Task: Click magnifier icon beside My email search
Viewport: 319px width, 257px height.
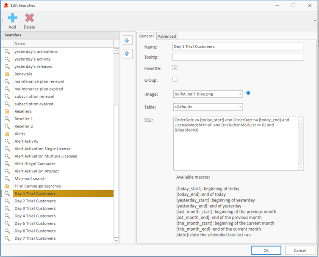Action: [7, 179]
